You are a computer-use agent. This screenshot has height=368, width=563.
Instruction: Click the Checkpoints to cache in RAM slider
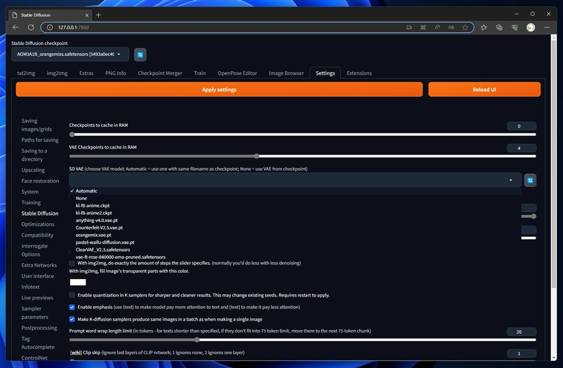click(302, 134)
